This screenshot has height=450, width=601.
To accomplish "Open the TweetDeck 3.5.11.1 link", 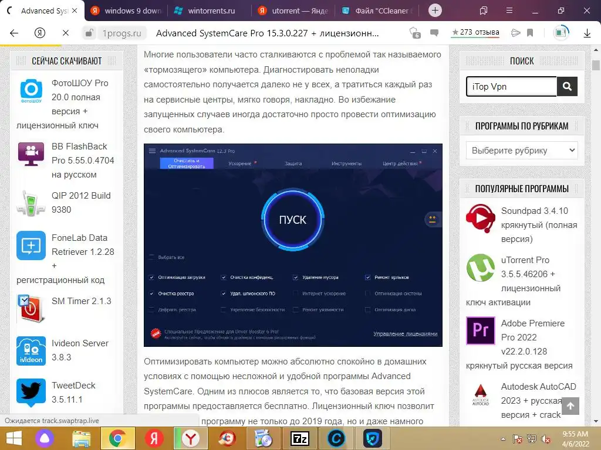I will 73,392.
